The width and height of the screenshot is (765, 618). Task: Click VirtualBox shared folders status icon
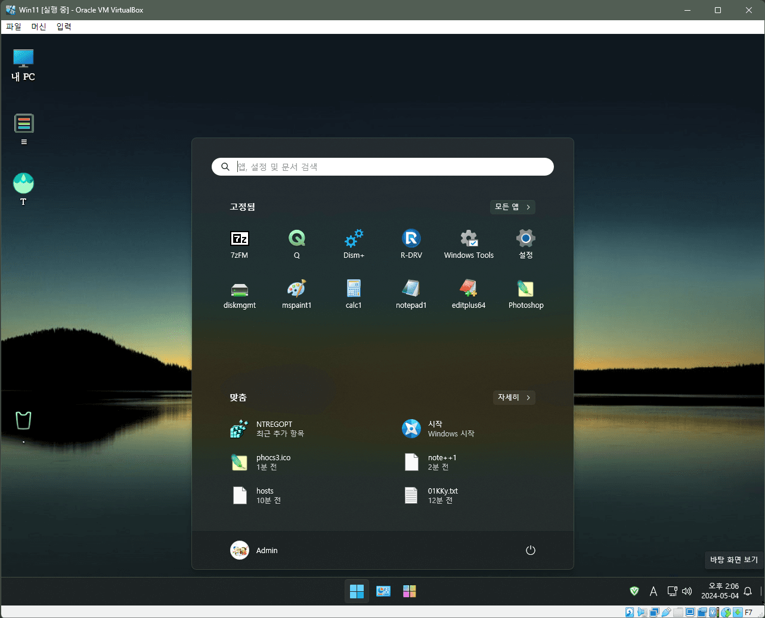[x=678, y=612]
